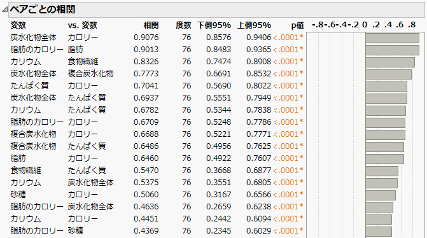Click upper 95% value 0.8908

click(x=259, y=62)
